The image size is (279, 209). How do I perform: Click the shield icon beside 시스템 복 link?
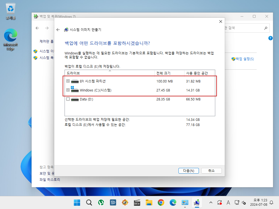tap(35, 58)
